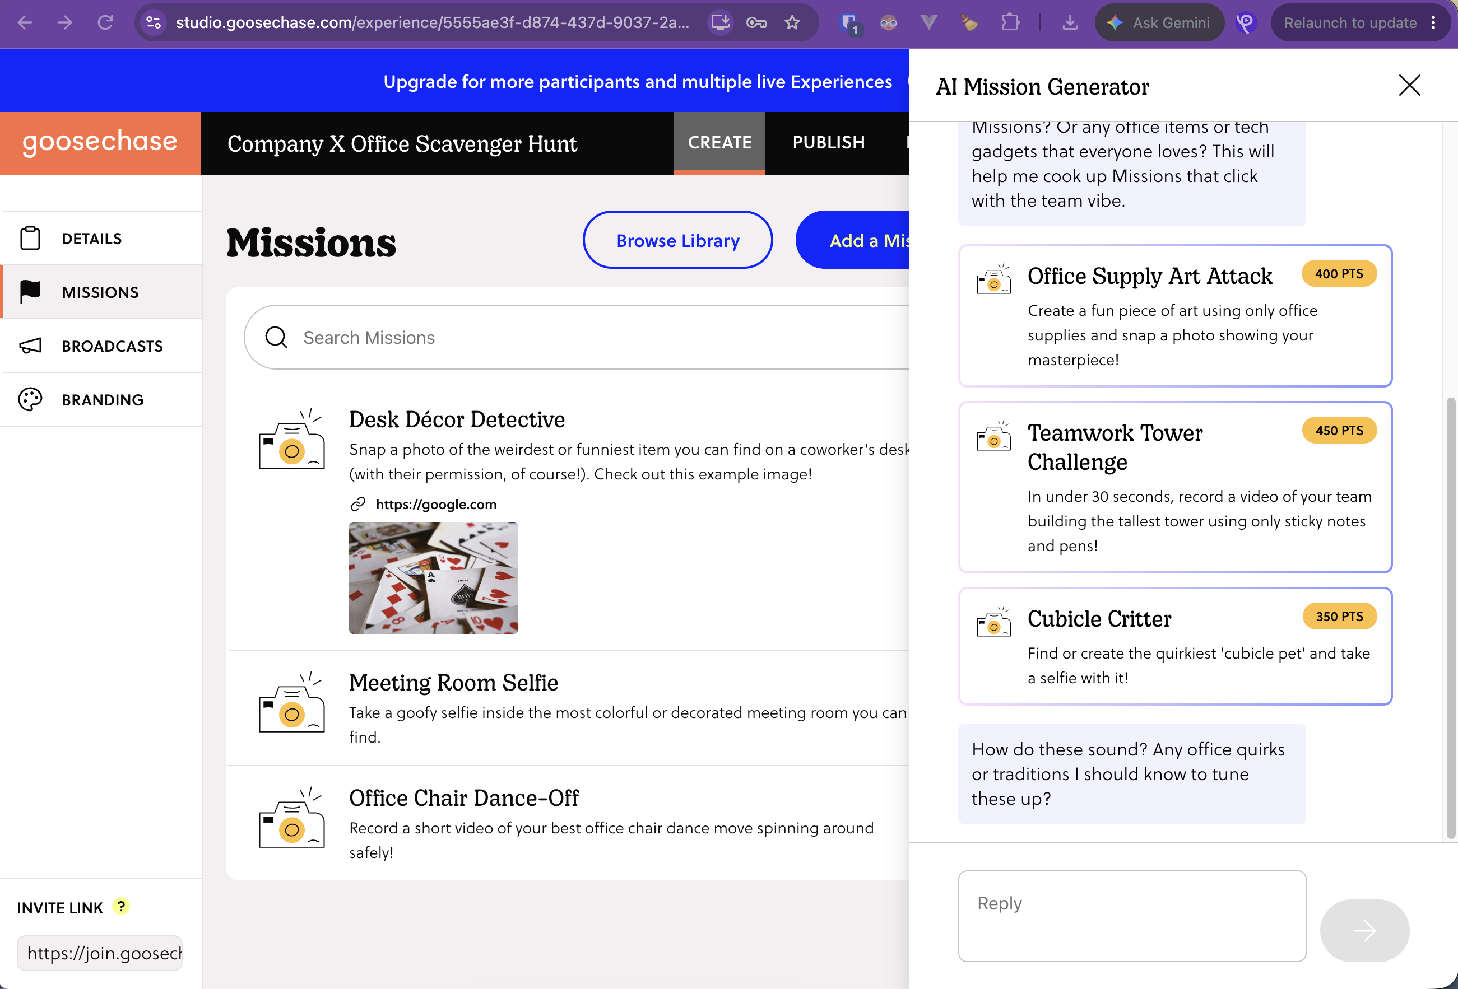
Task: Open browser Downloads icon
Action: coord(1070,22)
